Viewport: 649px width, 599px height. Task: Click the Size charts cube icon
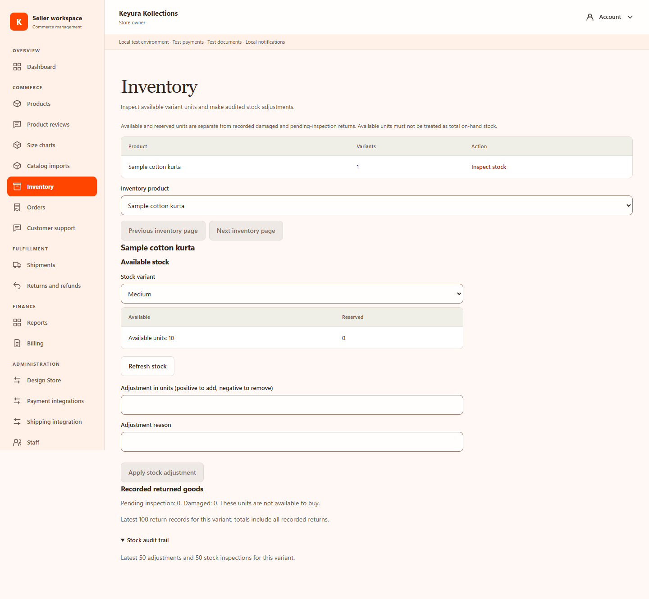click(17, 145)
